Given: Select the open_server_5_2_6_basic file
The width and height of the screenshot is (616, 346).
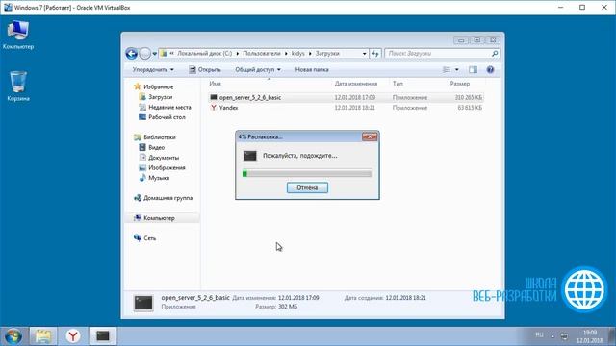Looking at the screenshot, I should pos(346,97).
